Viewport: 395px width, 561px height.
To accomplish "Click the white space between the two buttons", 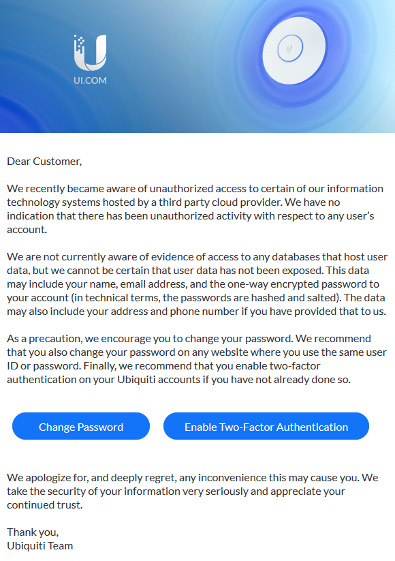I will (157, 426).
